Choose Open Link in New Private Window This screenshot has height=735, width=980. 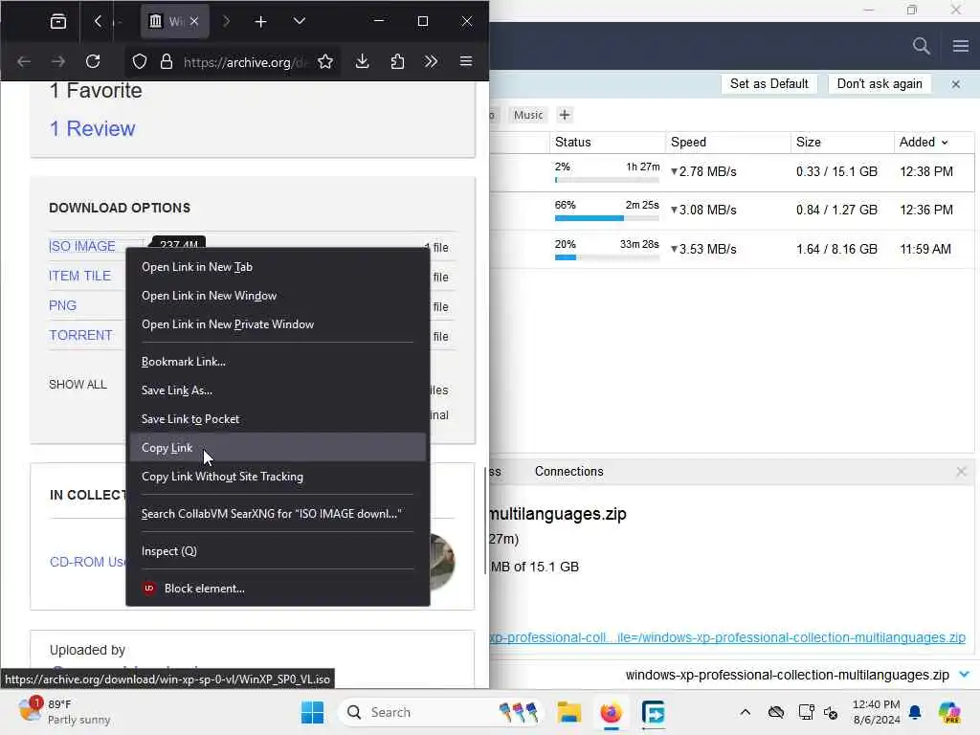(278, 324)
